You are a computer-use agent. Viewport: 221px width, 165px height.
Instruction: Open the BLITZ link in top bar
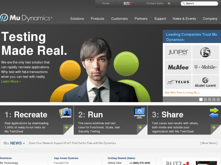tap(128, 4)
